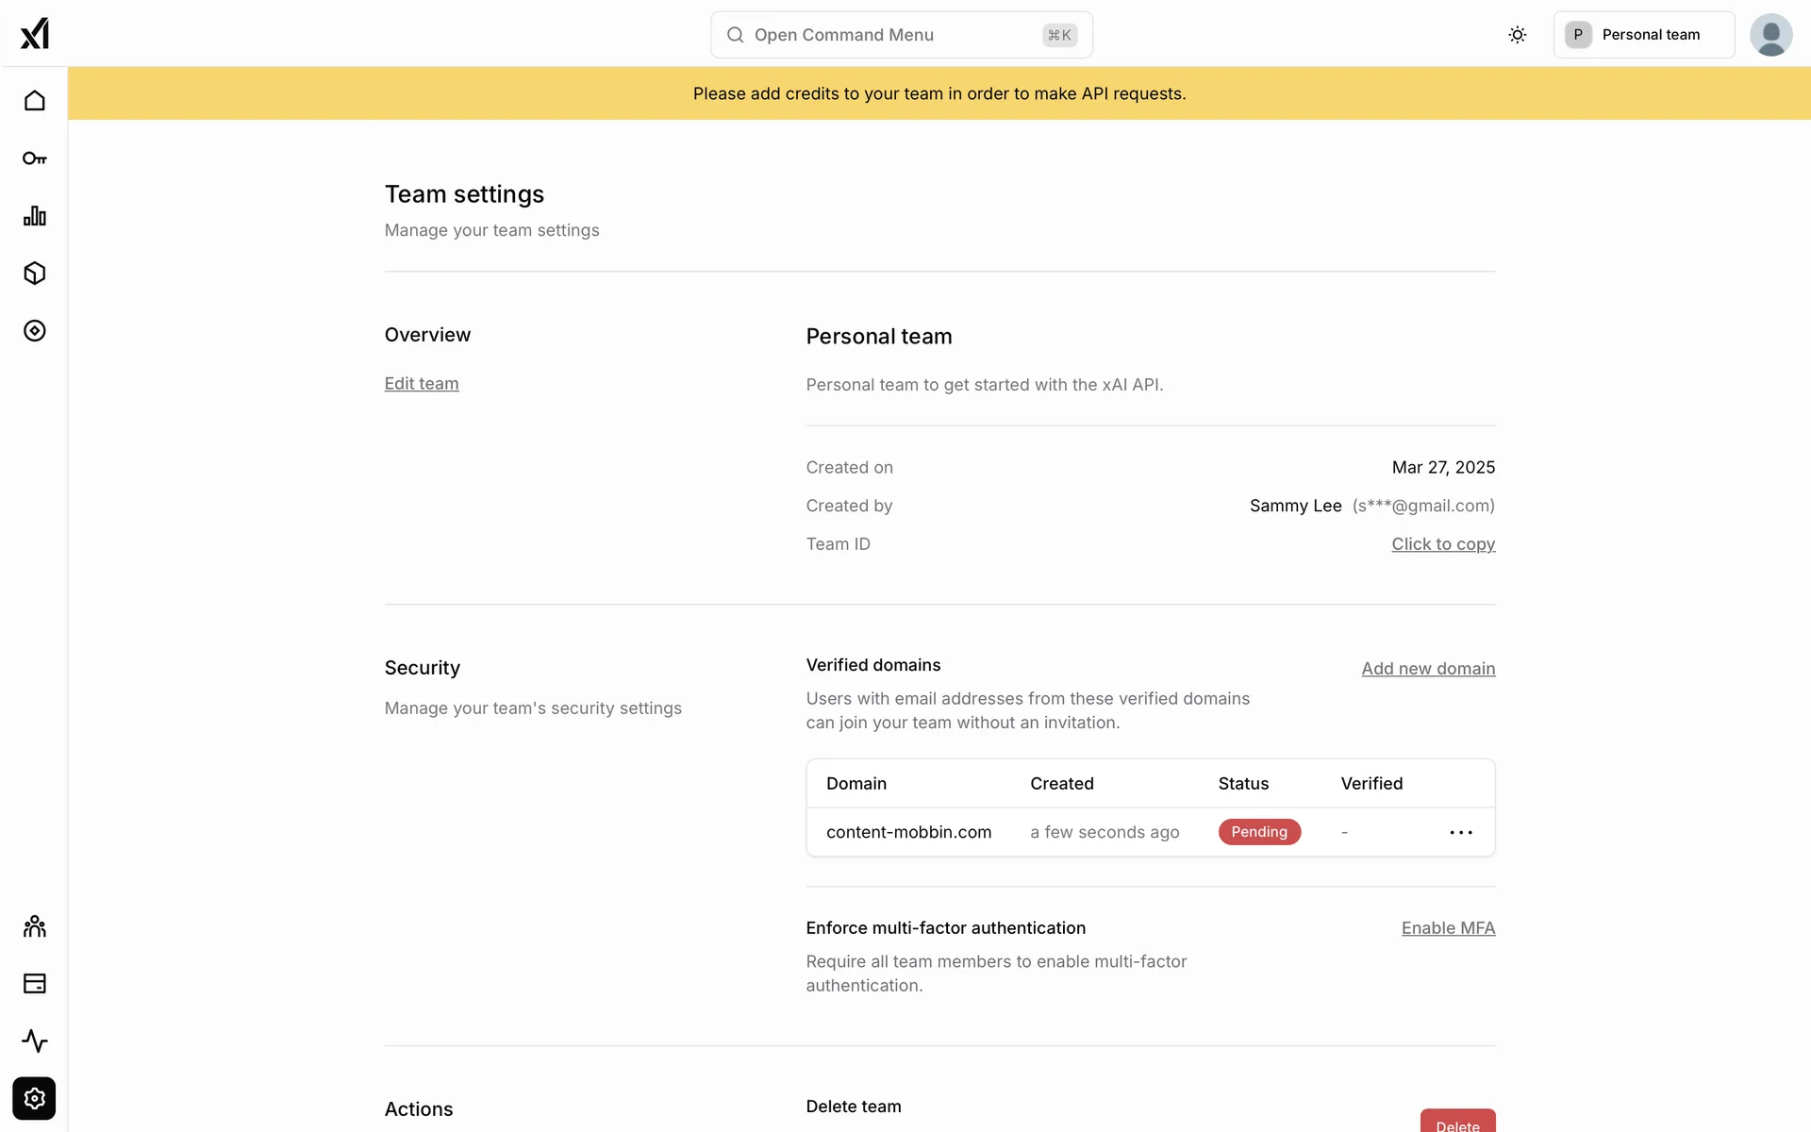Screen dimensions: 1811x1132
Task: Open team members people icon
Action: (x=35, y=926)
